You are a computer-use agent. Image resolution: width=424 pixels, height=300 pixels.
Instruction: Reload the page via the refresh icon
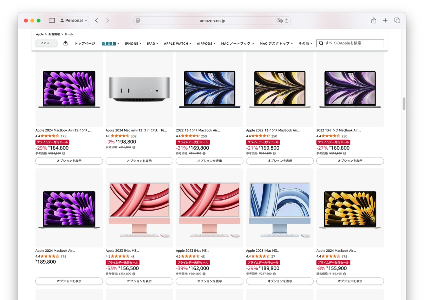(x=287, y=21)
